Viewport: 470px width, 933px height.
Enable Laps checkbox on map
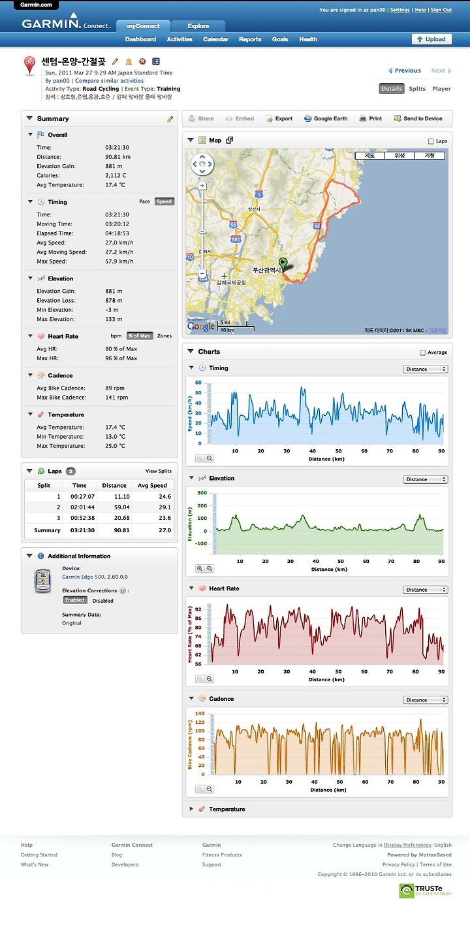[430, 141]
